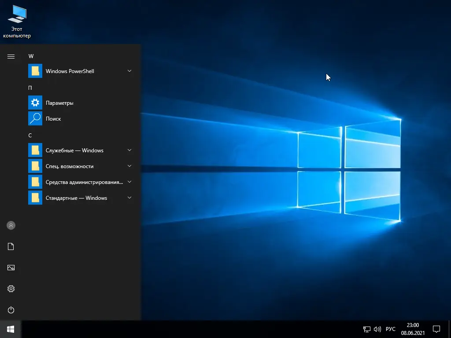
Task: Click the Settings gear in Start sidebar
Action: click(x=11, y=289)
